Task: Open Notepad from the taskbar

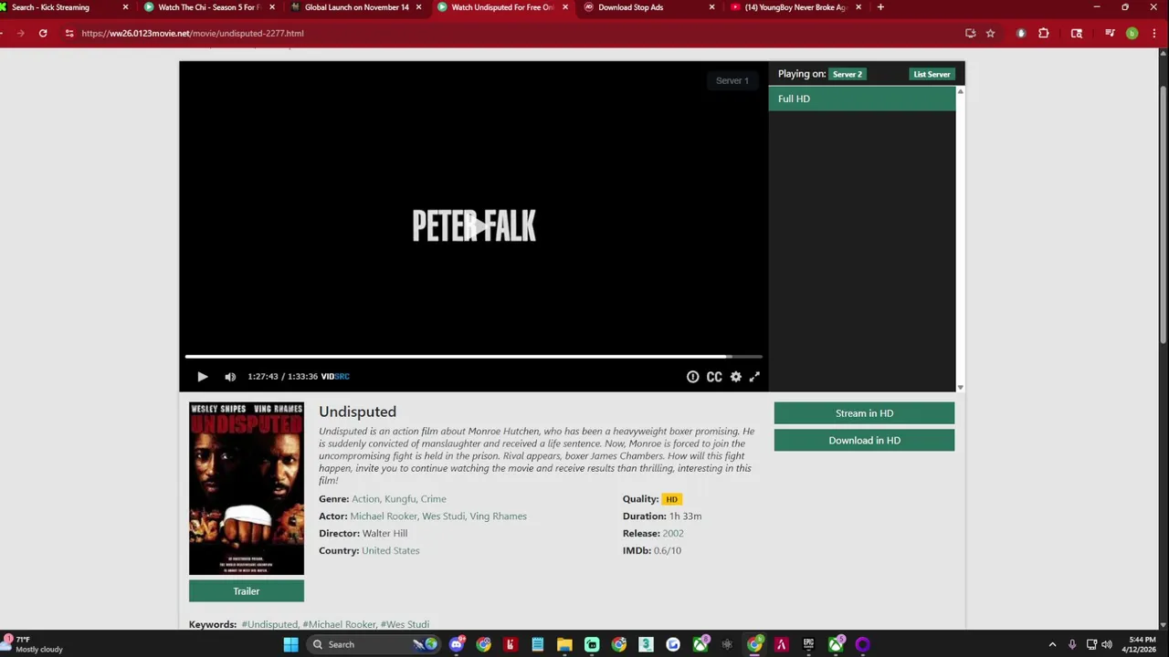Action: click(538, 644)
